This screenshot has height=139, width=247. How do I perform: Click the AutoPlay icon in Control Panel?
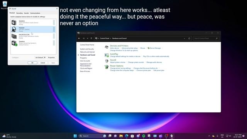pos(107,55)
